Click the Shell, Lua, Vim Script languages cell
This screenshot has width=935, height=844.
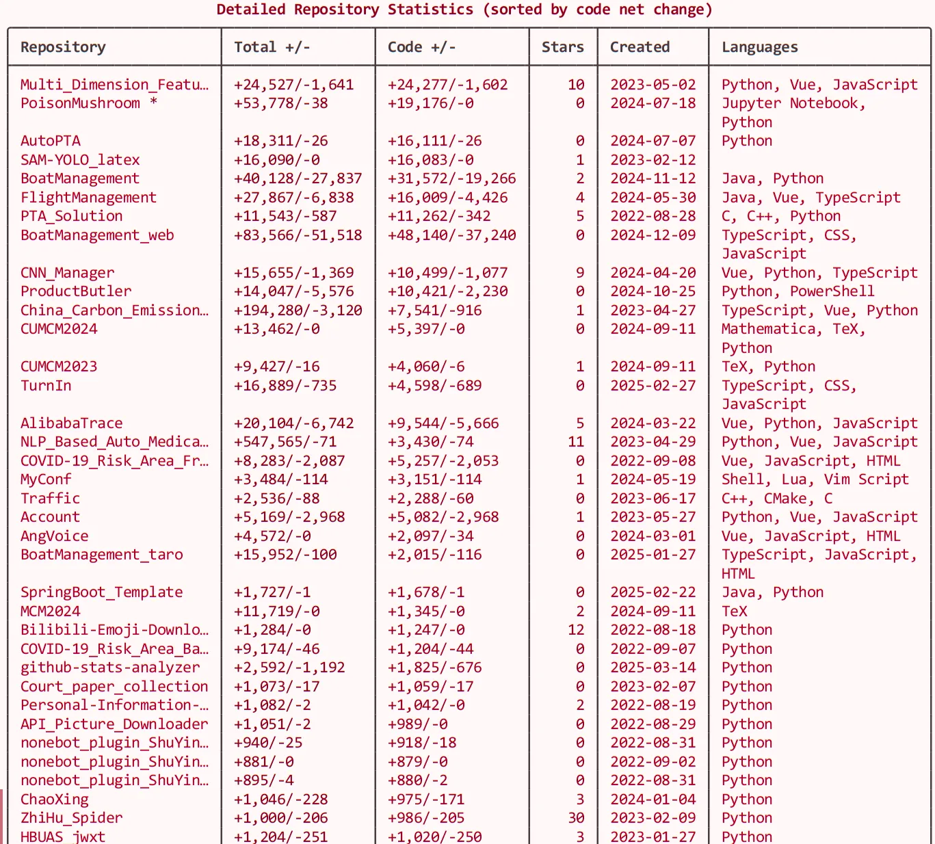(815, 479)
